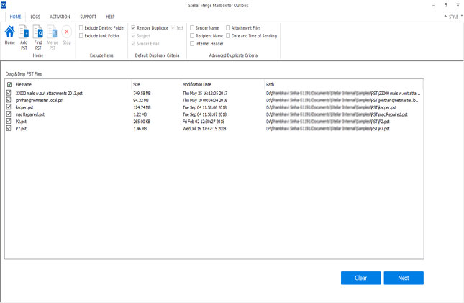
Task: Click the Next button
Action: point(404,278)
